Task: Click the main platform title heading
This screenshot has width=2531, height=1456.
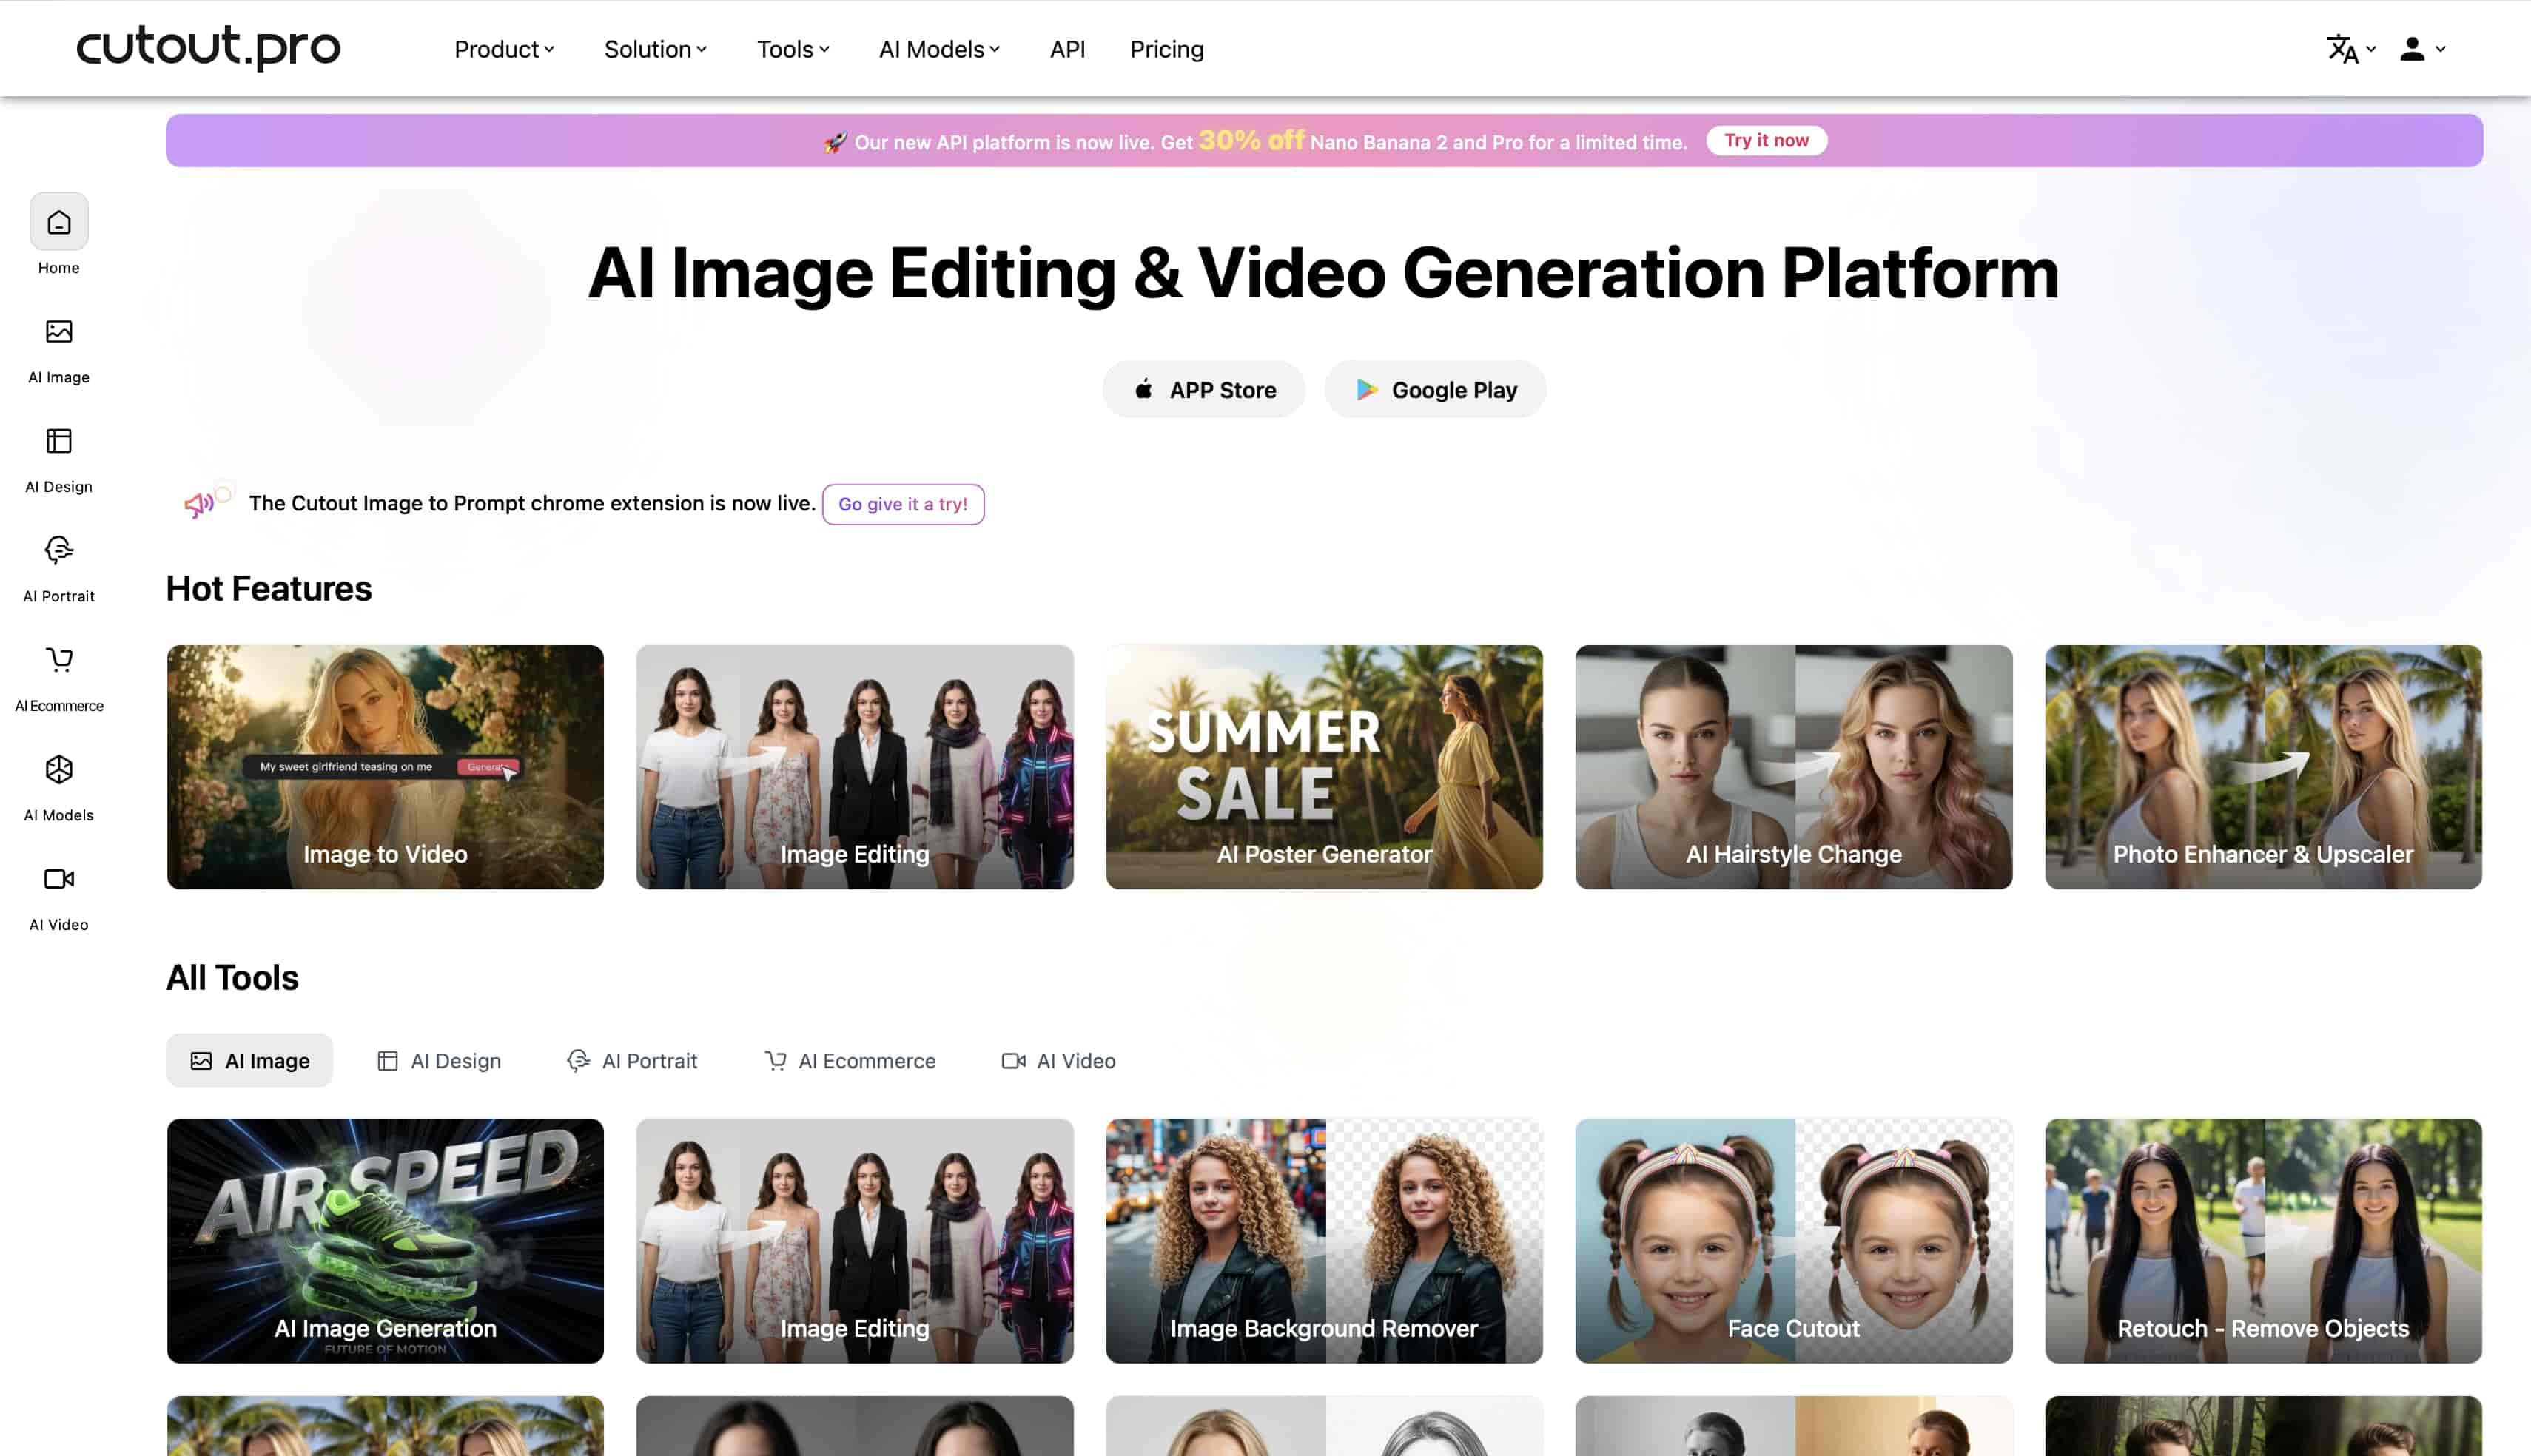Action: pyautogui.click(x=1323, y=272)
